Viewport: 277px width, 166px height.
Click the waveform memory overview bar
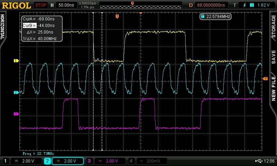pos(141,7)
